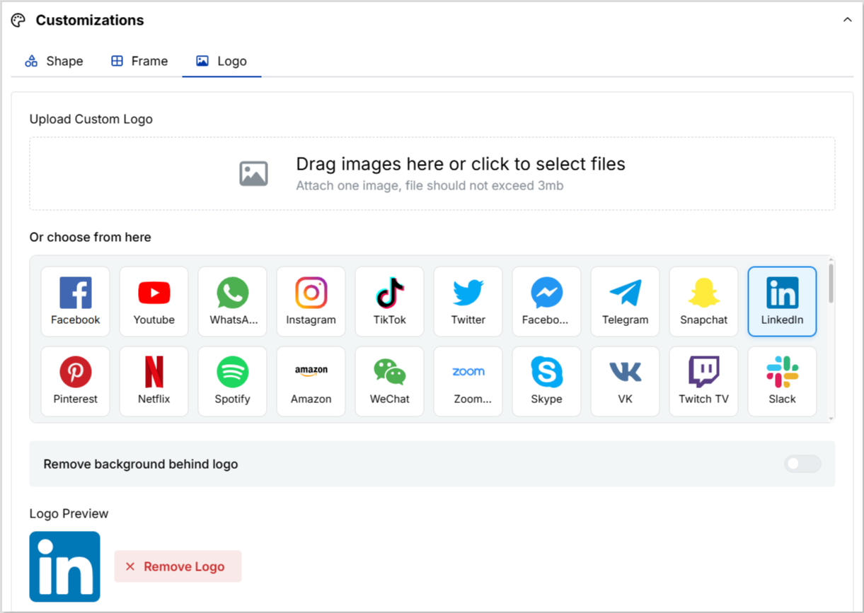The image size is (864, 613).
Task: Select the VK logo
Action: coord(625,381)
